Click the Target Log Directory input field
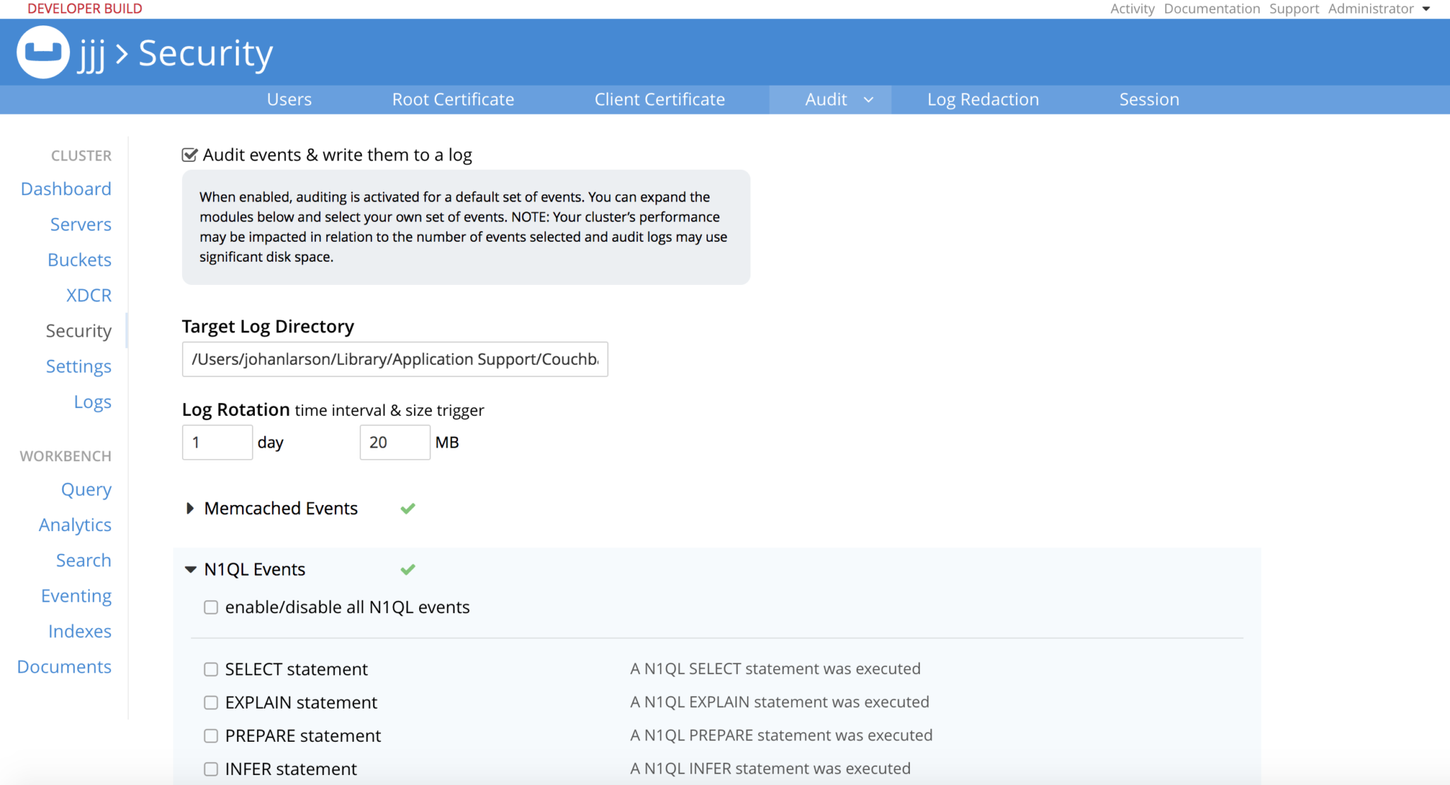Viewport: 1450px width, 785px height. (394, 359)
